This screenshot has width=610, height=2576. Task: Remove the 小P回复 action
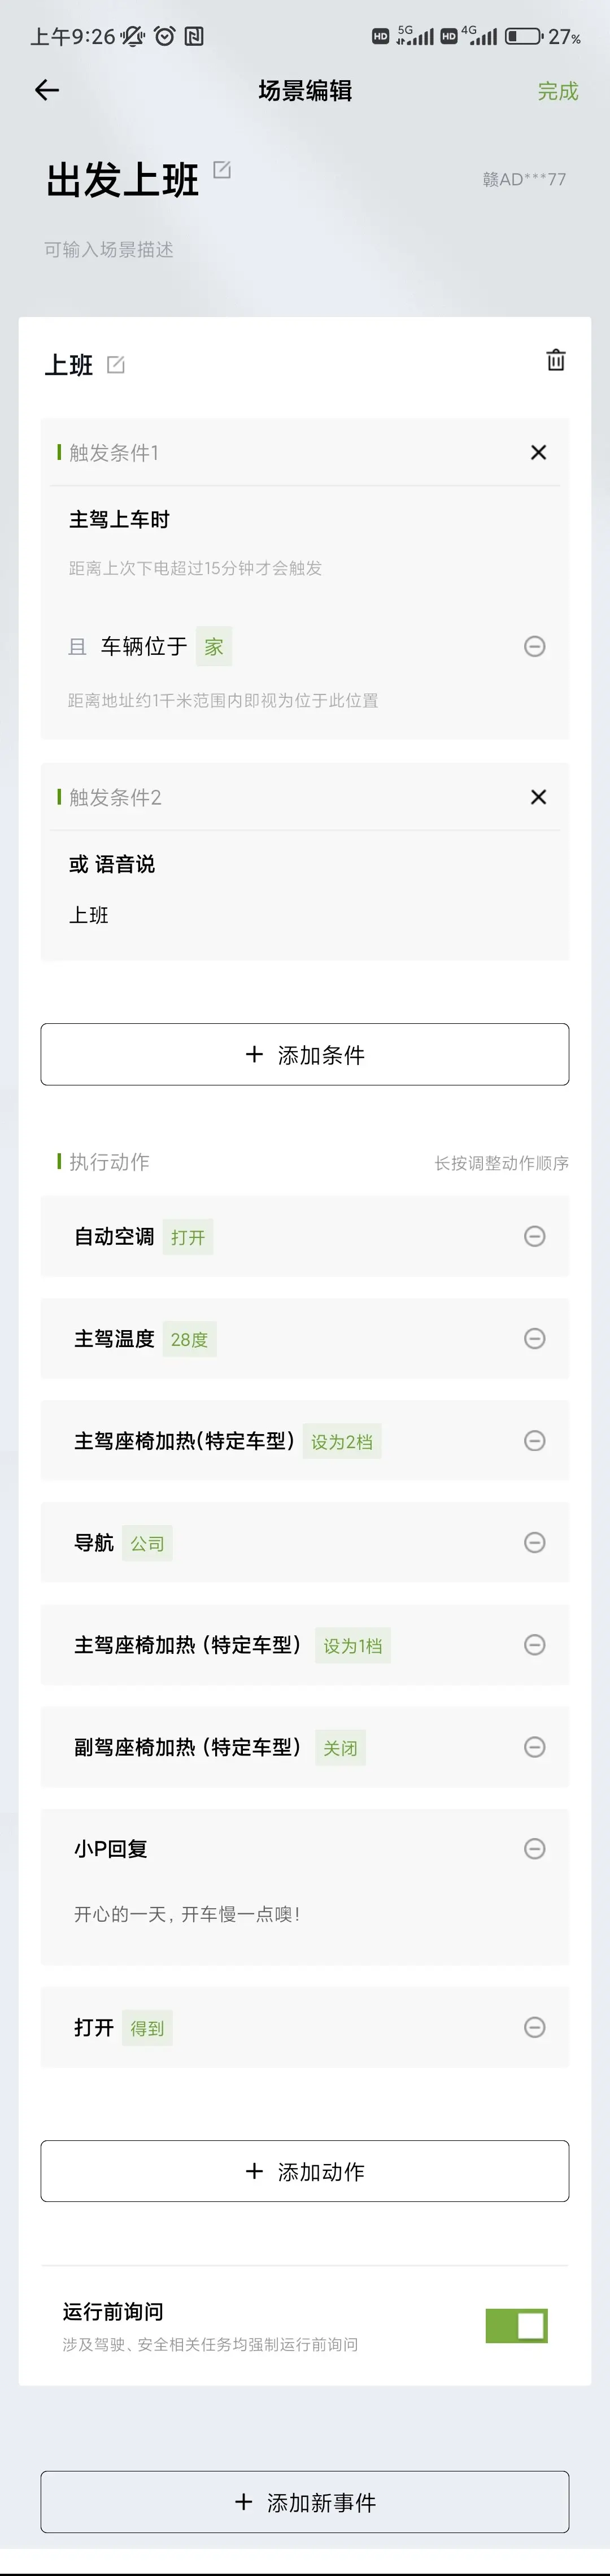point(535,1849)
